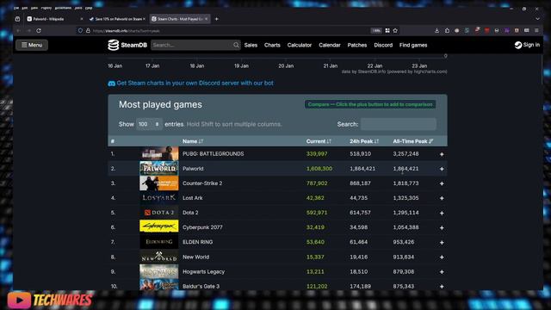Viewport: 551px width, 310px height.
Task: Open the Patches page
Action: [x=357, y=45]
